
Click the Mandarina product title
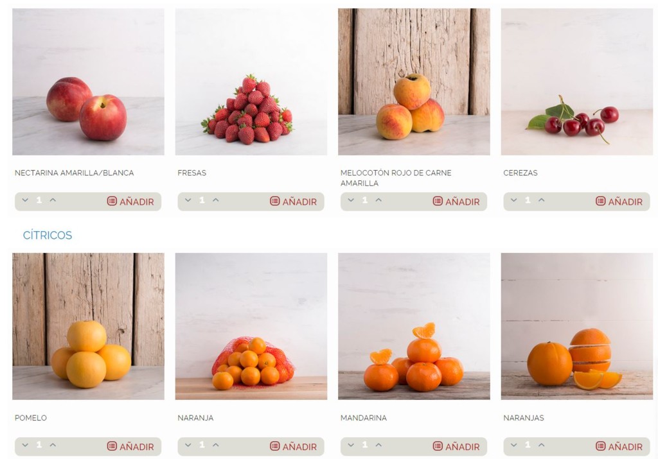tap(364, 418)
